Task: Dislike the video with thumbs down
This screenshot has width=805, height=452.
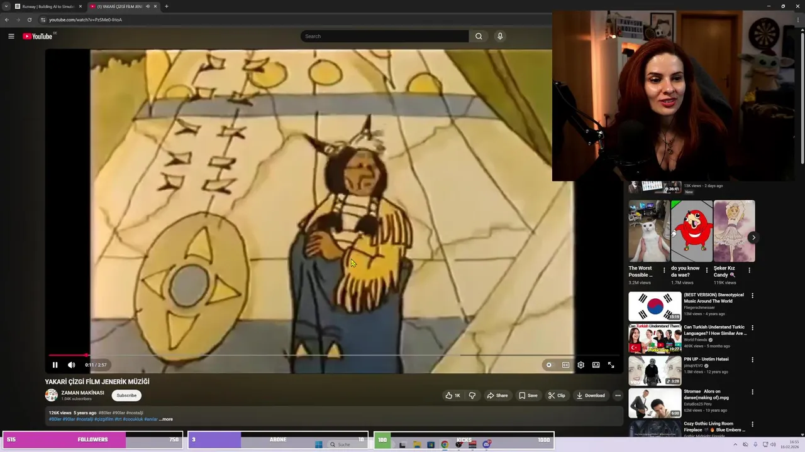Action: pyautogui.click(x=472, y=395)
